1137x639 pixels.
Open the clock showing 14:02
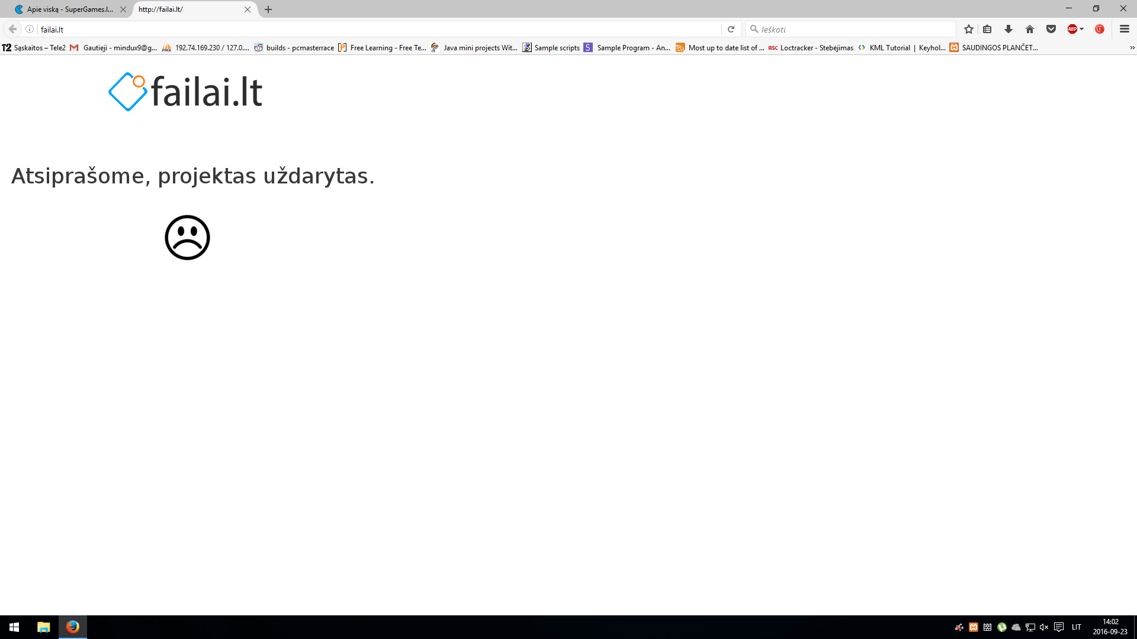[x=1110, y=627]
